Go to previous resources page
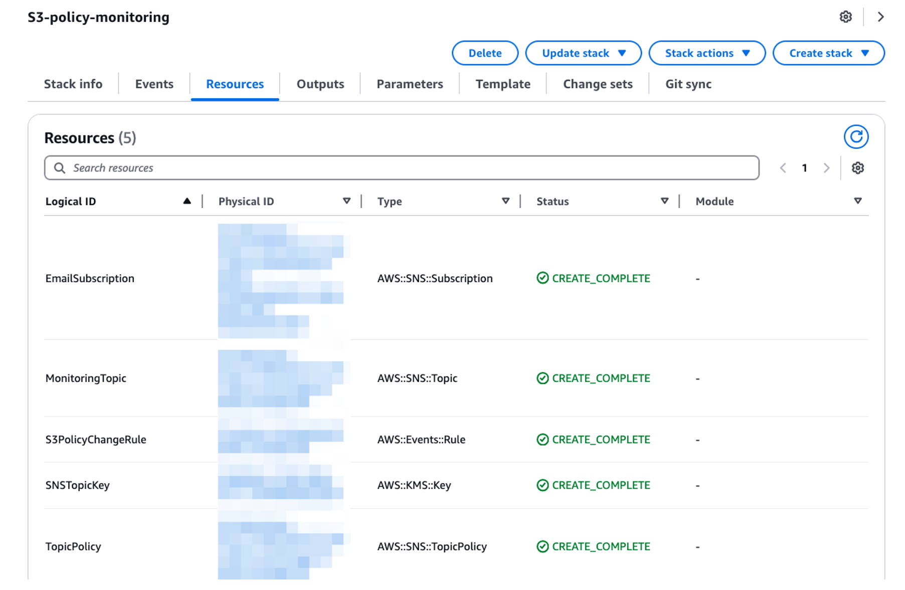The height and width of the screenshot is (590, 905). [783, 168]
